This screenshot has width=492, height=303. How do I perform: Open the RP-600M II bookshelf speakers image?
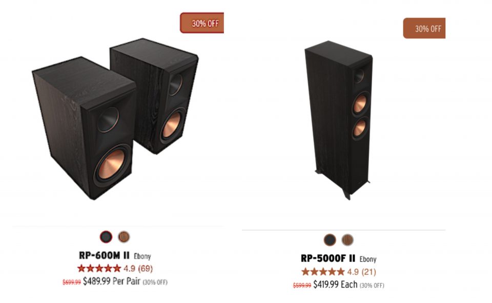tap(115, 119)
